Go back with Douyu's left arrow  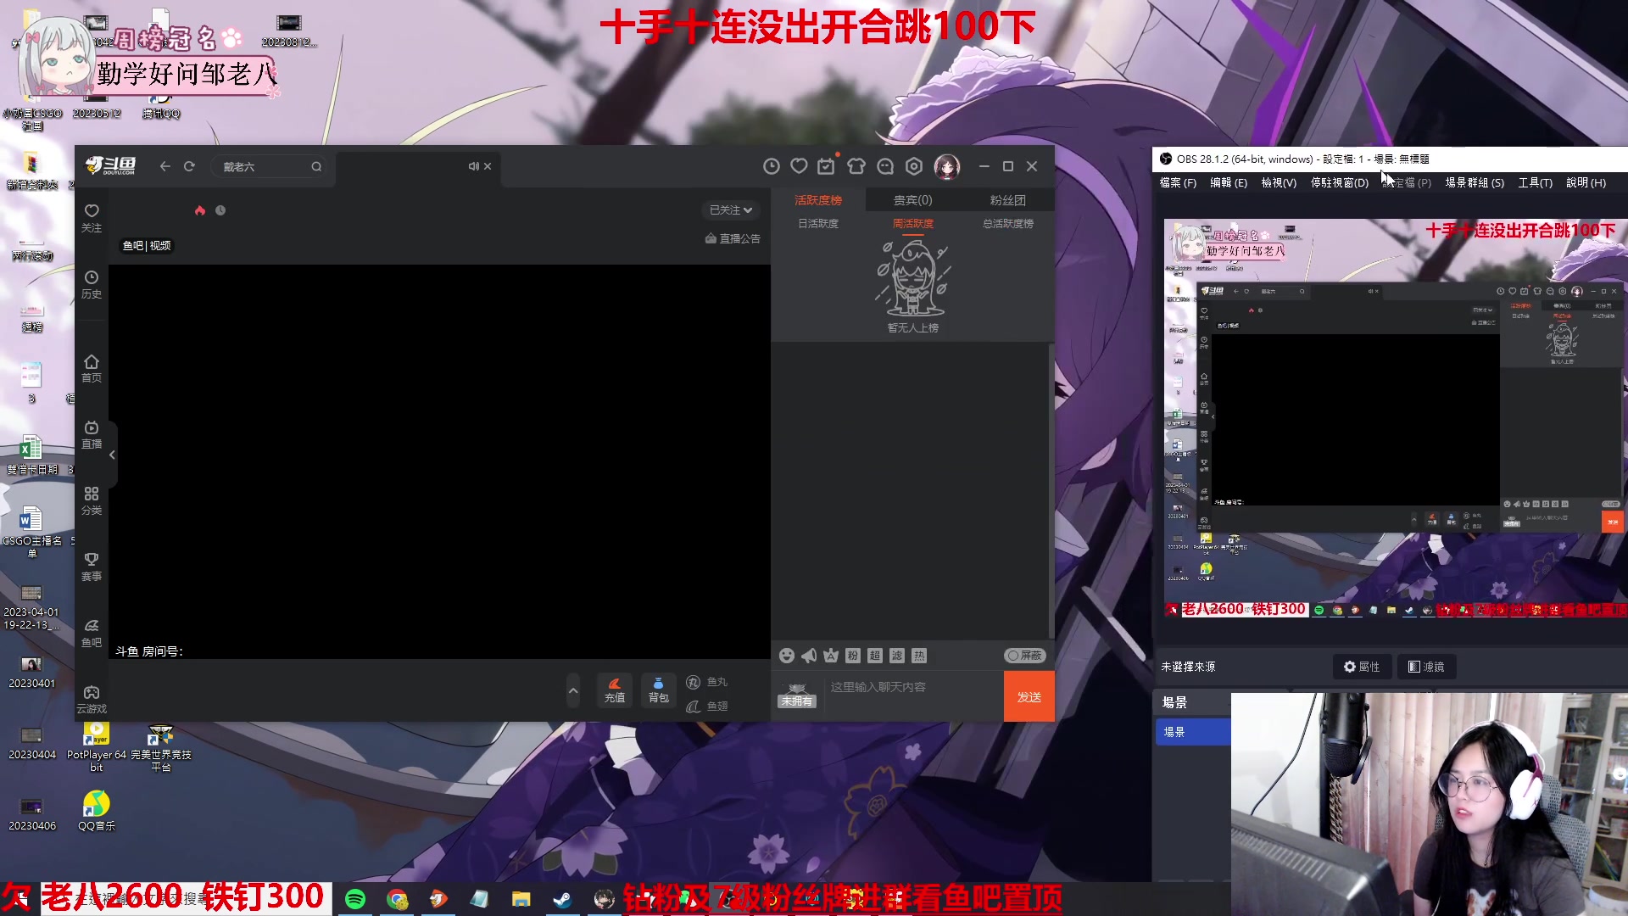click(x=165, y=166)
